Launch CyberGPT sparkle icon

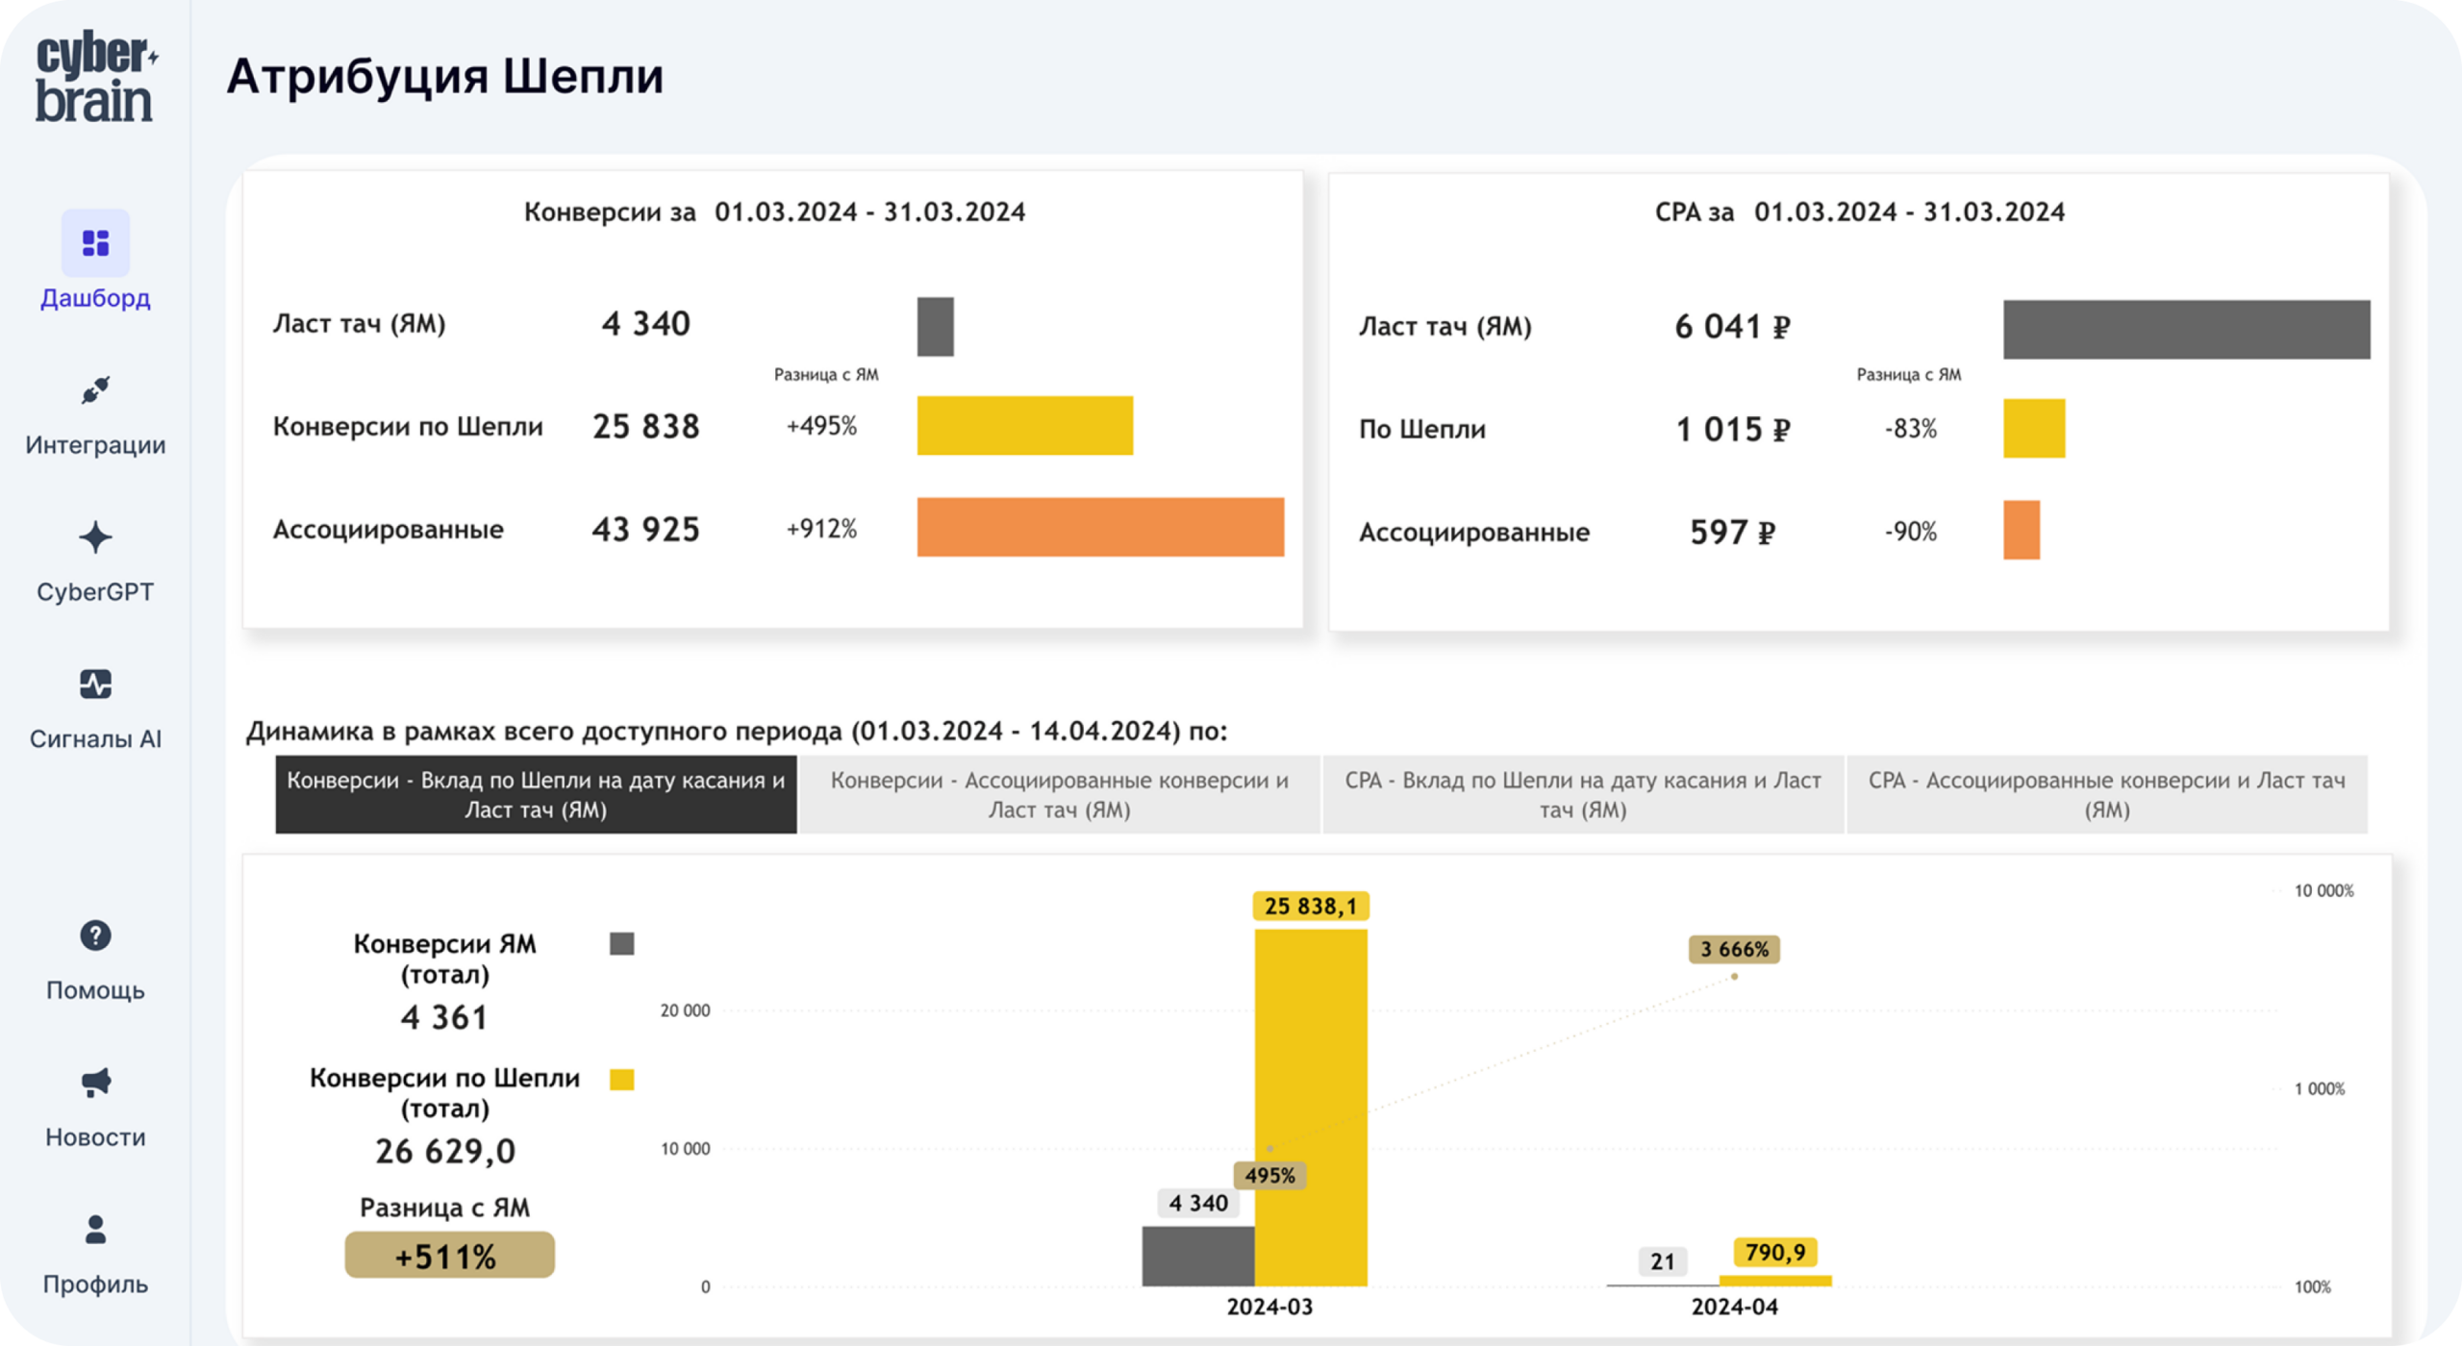[x=95, y=537]
